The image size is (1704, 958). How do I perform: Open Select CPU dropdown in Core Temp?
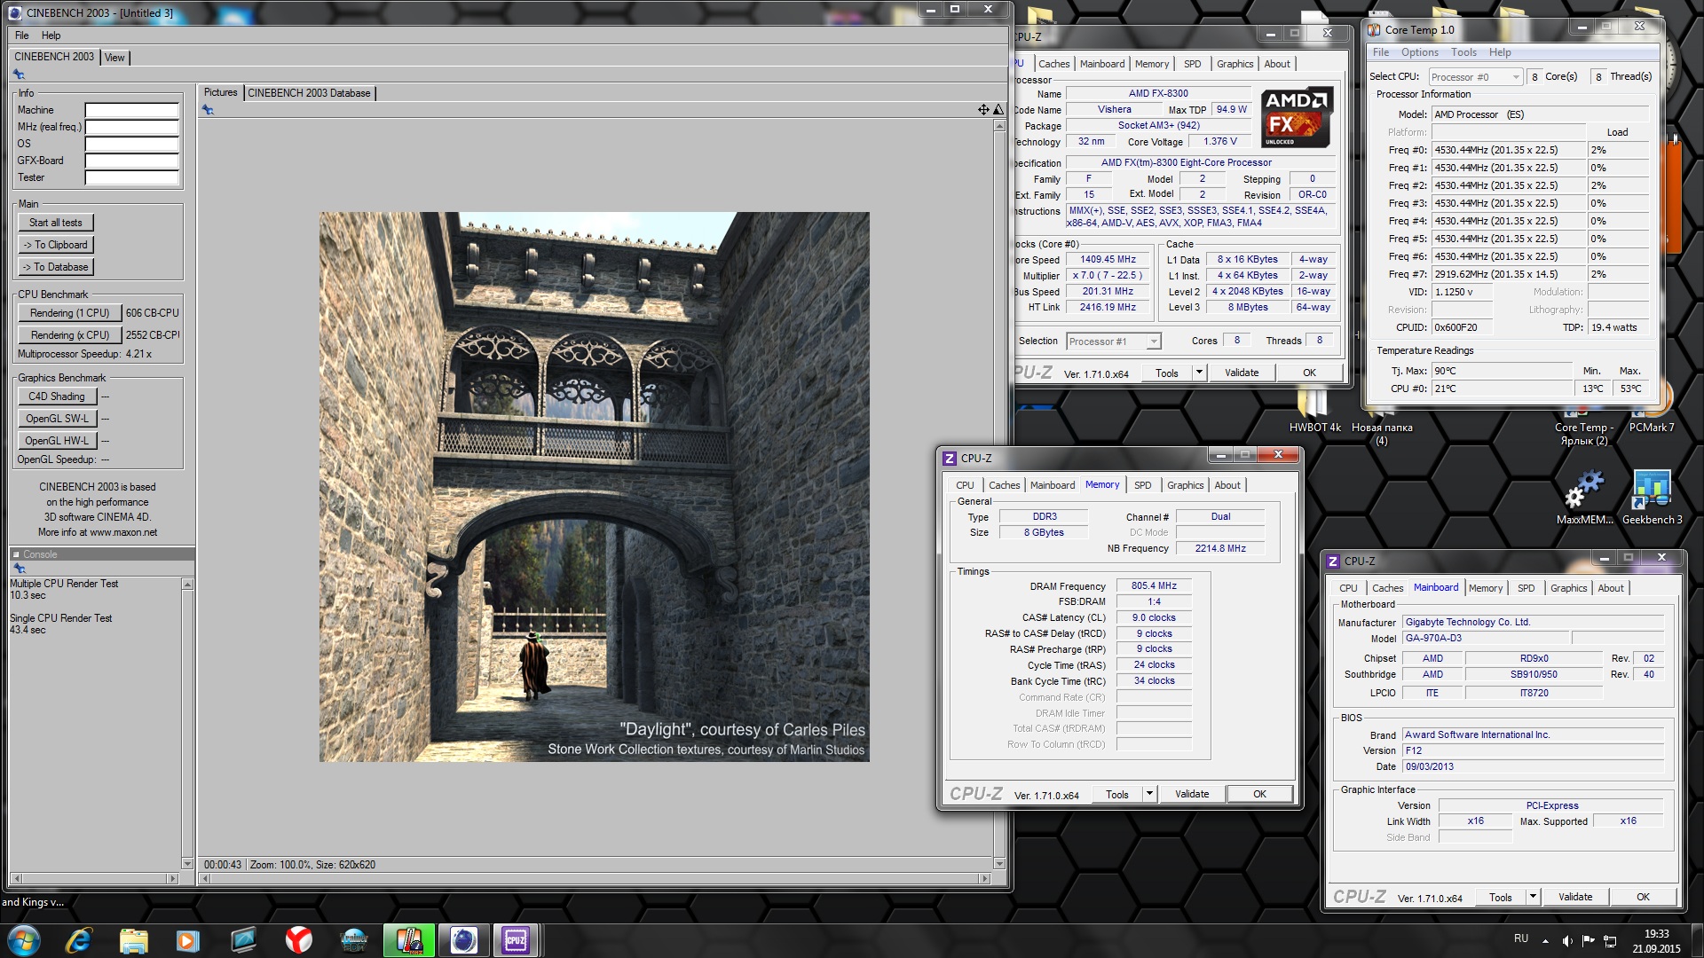(1476, 77)
